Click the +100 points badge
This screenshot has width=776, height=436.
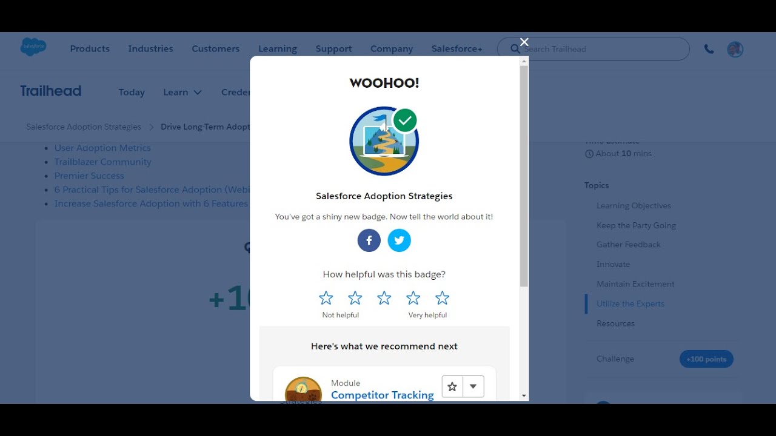pos(706,359)
